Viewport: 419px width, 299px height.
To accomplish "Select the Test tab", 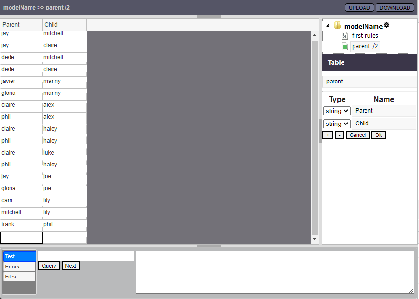I will coord(20,257).
